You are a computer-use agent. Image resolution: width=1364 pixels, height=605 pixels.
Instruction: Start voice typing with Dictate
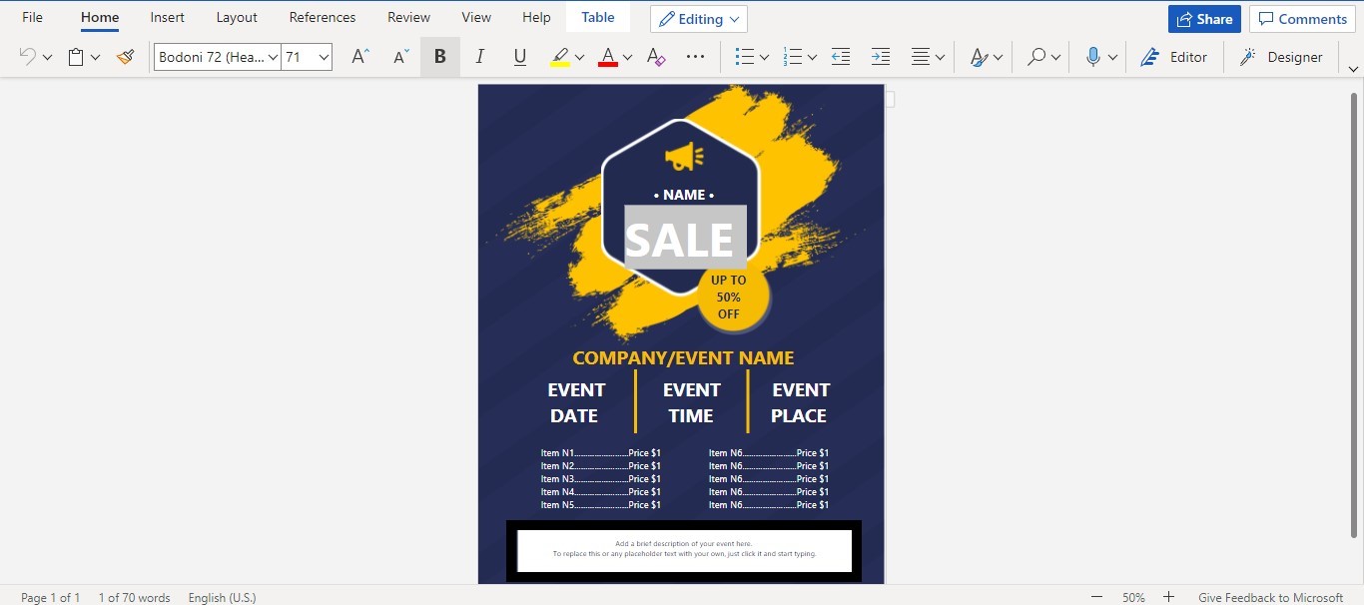(1093, 57)
